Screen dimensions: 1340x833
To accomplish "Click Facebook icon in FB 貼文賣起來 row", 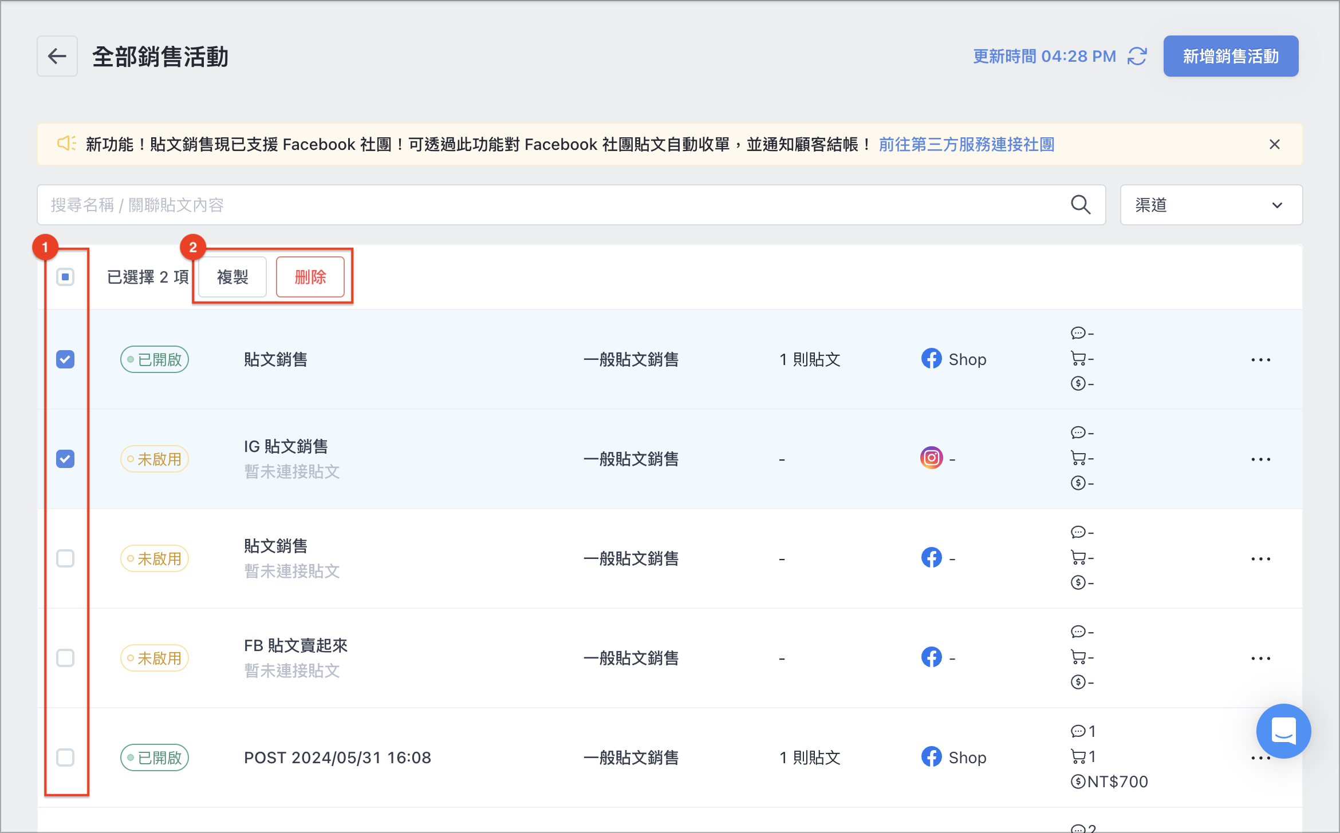I will pos(931,657).
